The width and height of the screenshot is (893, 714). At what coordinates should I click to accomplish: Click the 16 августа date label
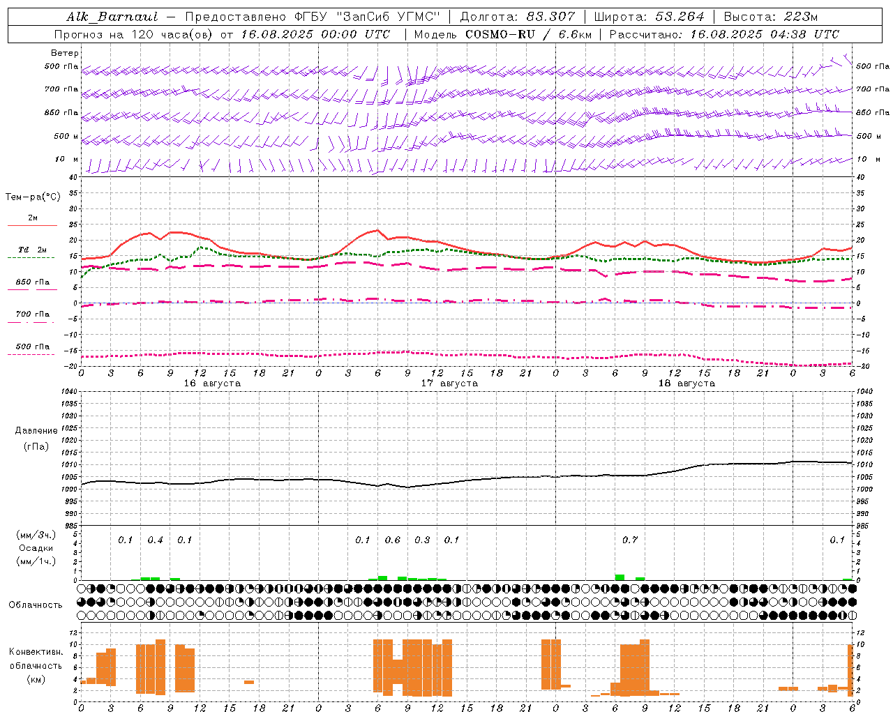pyautogui.click(x=212, y=383)
